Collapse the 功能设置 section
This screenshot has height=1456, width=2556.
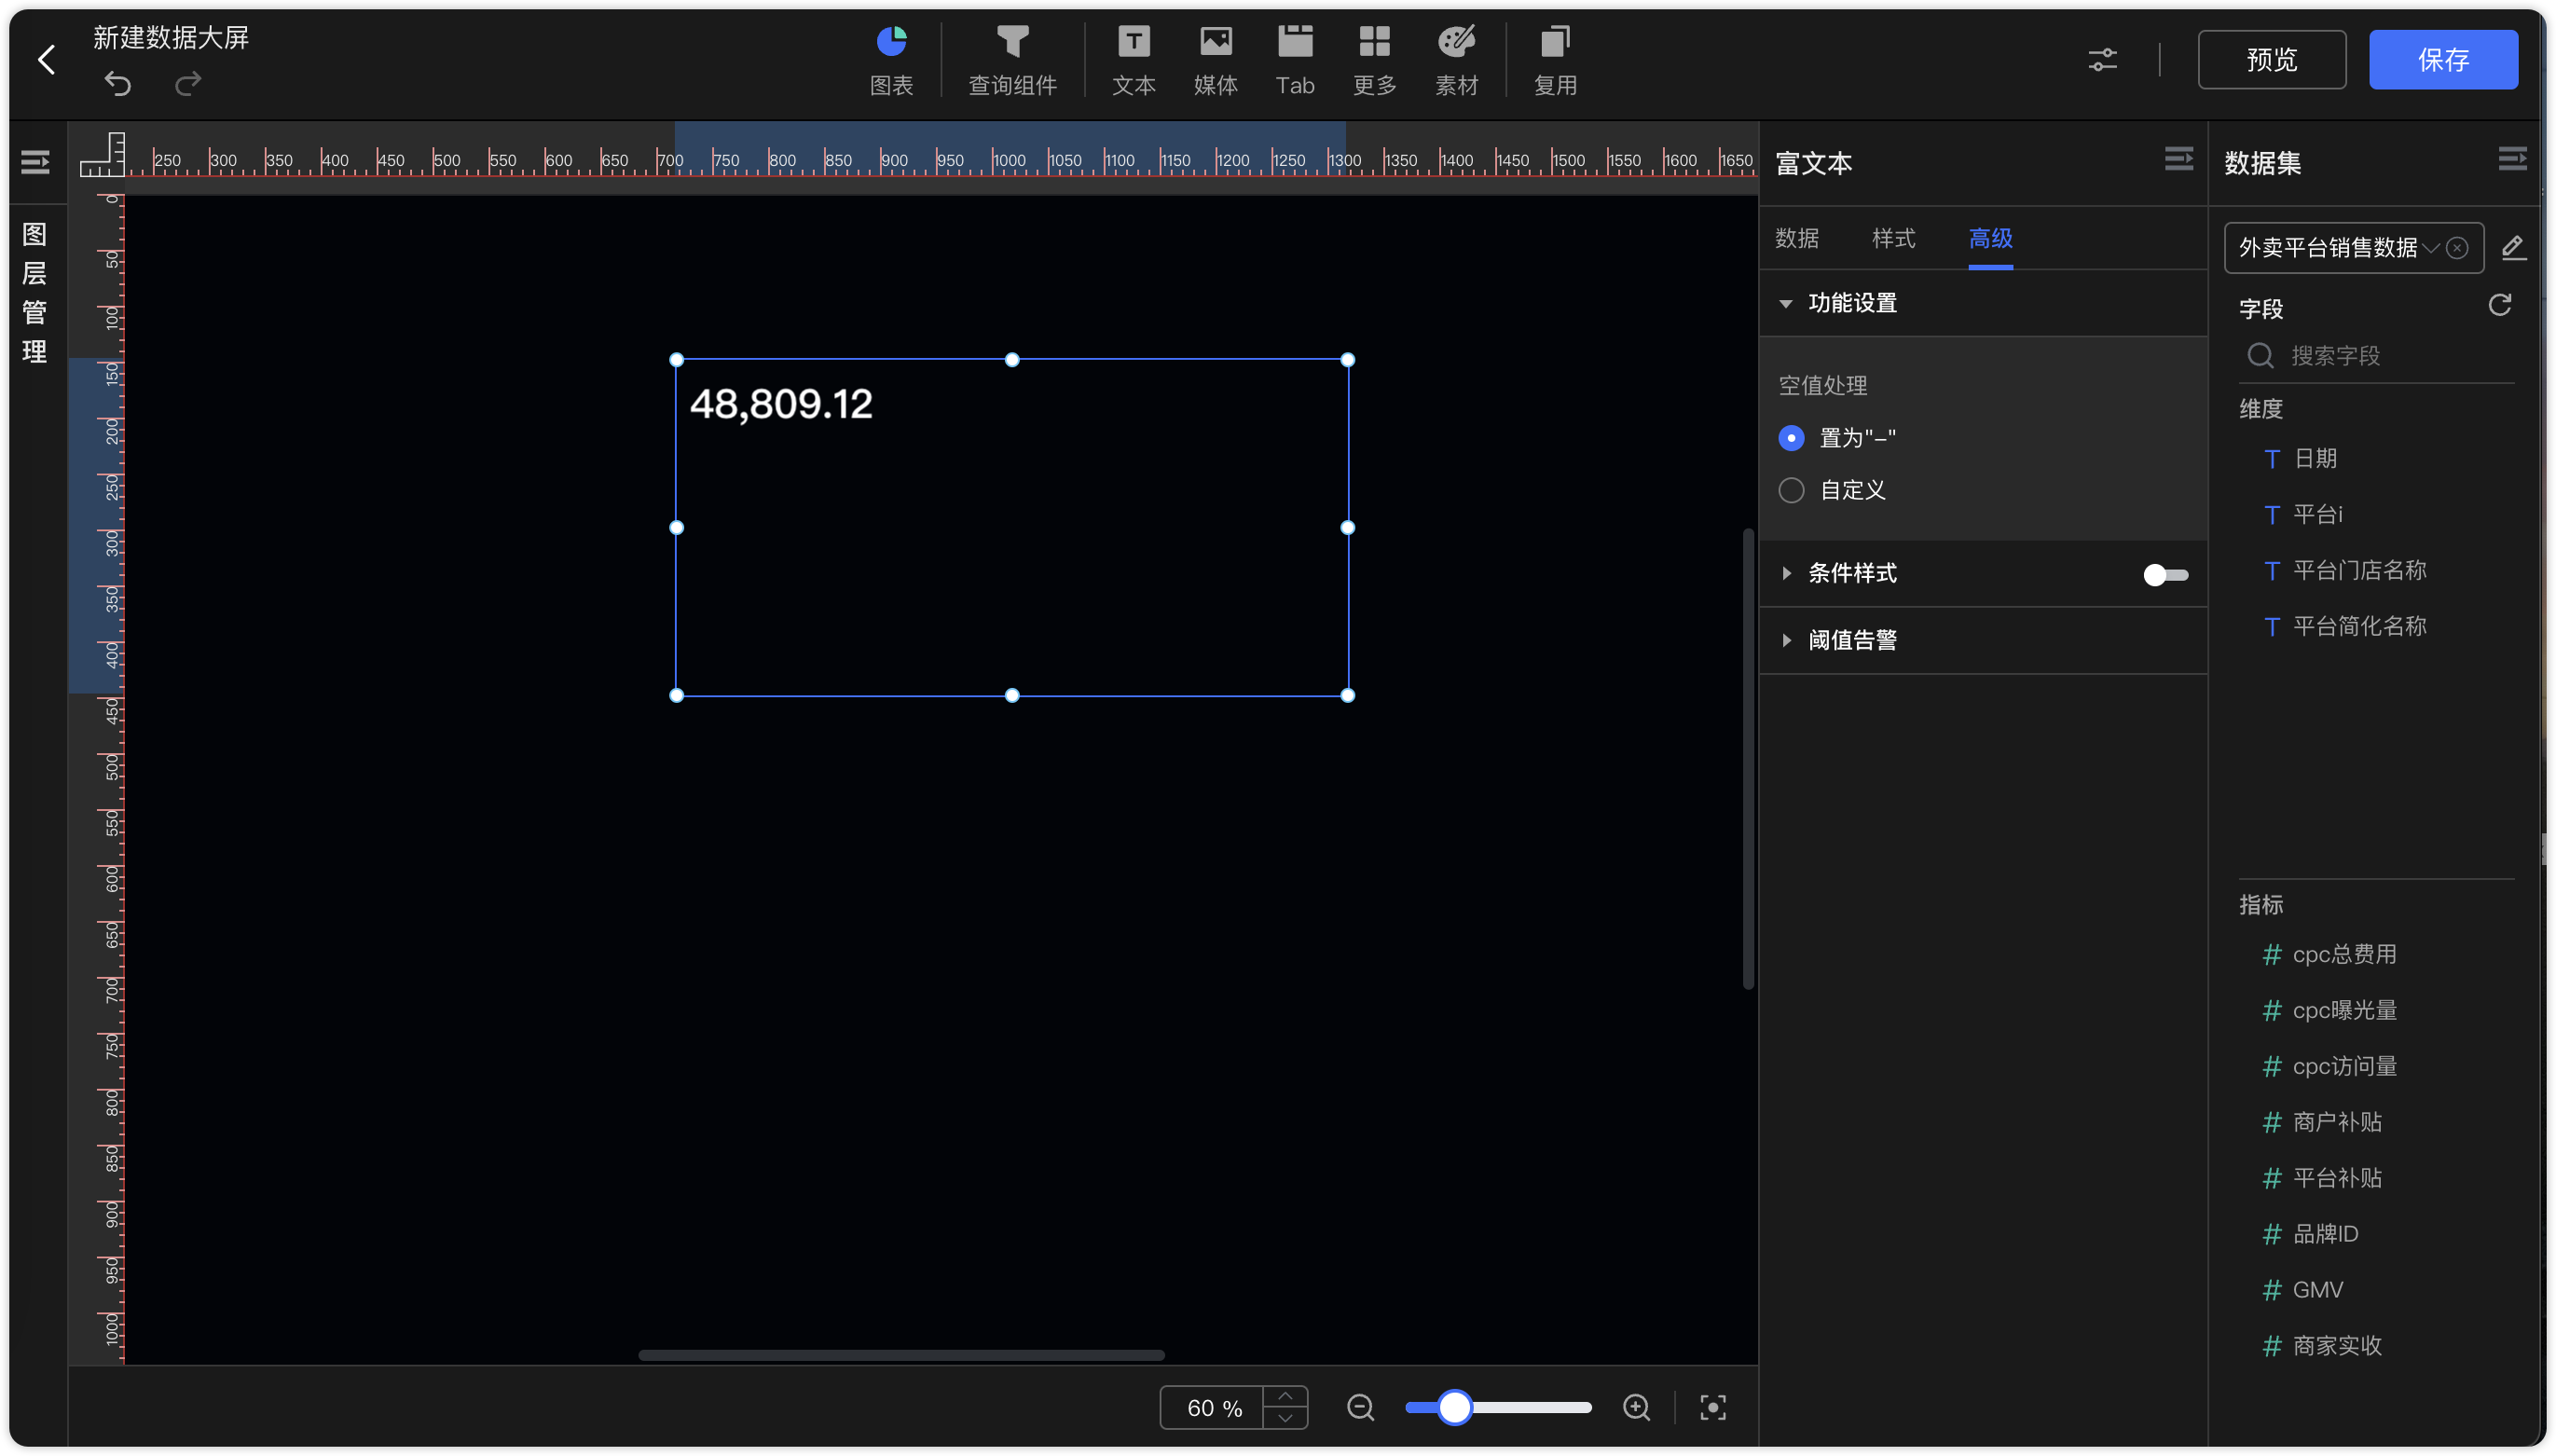[x=1785, y=303]
